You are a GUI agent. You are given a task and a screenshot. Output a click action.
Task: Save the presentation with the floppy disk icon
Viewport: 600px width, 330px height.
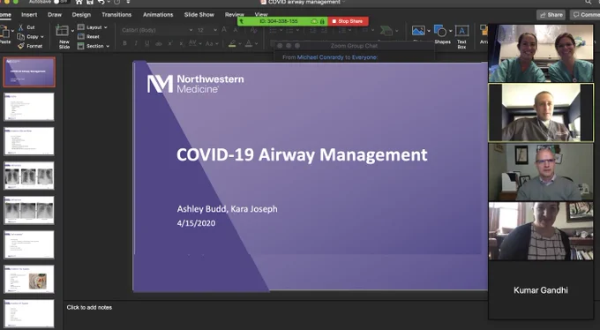click(x=89, y=3)
